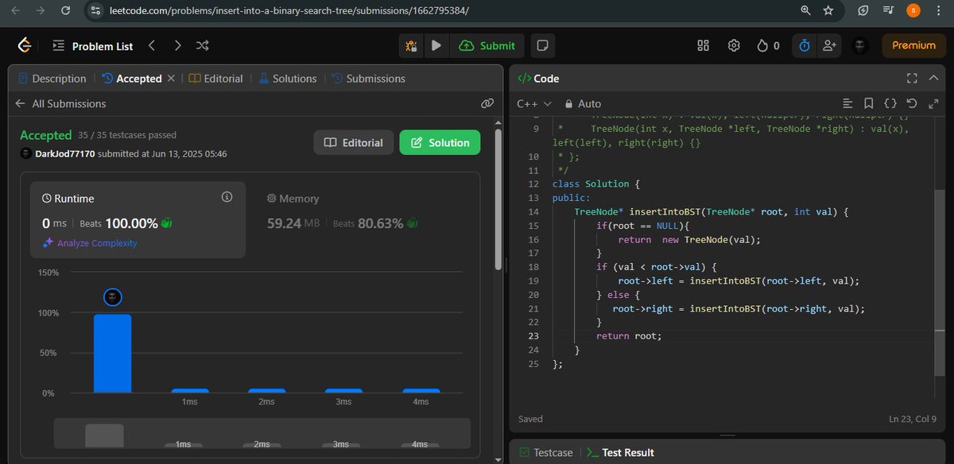Open the C++ language dropdown
This screenshot has width=954, height=464.
tap(533, 104)
